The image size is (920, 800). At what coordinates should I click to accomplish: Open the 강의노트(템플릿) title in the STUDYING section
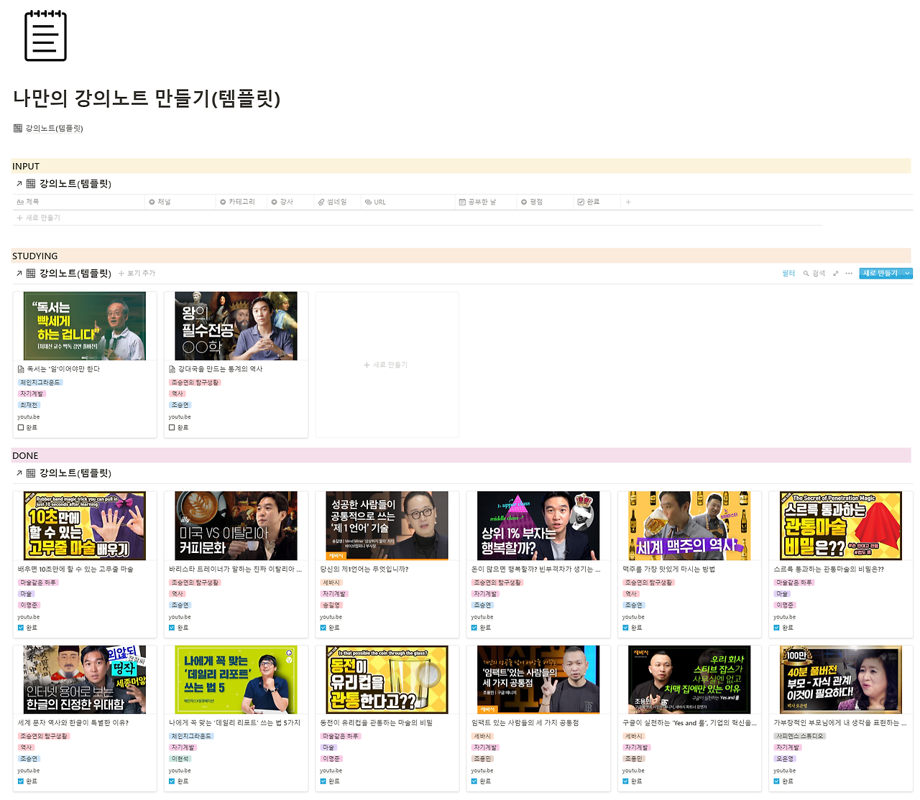[x=75, y=274]
